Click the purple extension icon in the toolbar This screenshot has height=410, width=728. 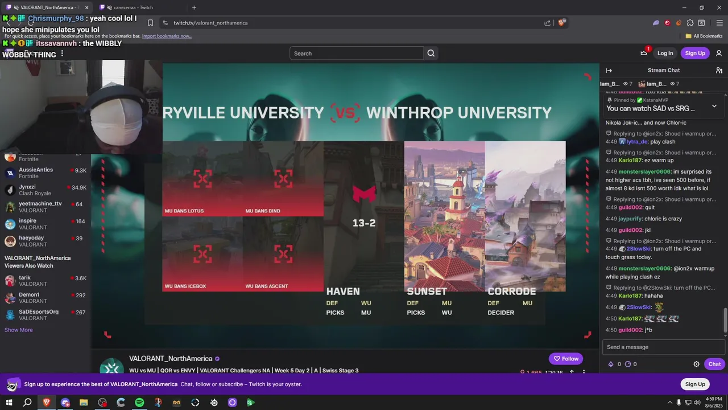click(x=656, y=23)
